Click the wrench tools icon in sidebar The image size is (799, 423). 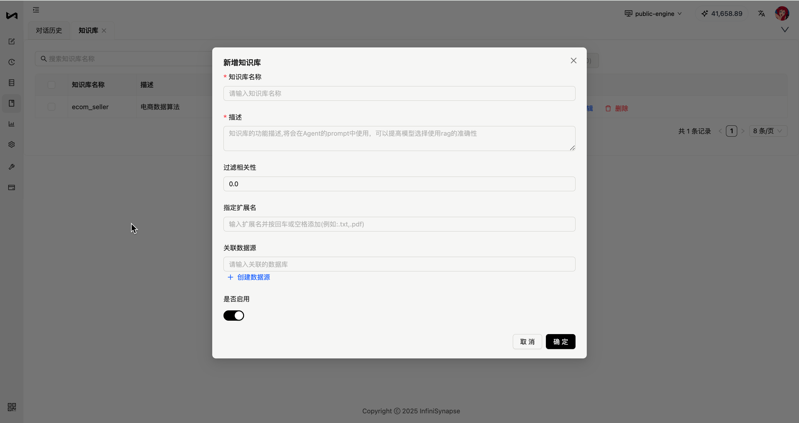[x=12, y=167]
